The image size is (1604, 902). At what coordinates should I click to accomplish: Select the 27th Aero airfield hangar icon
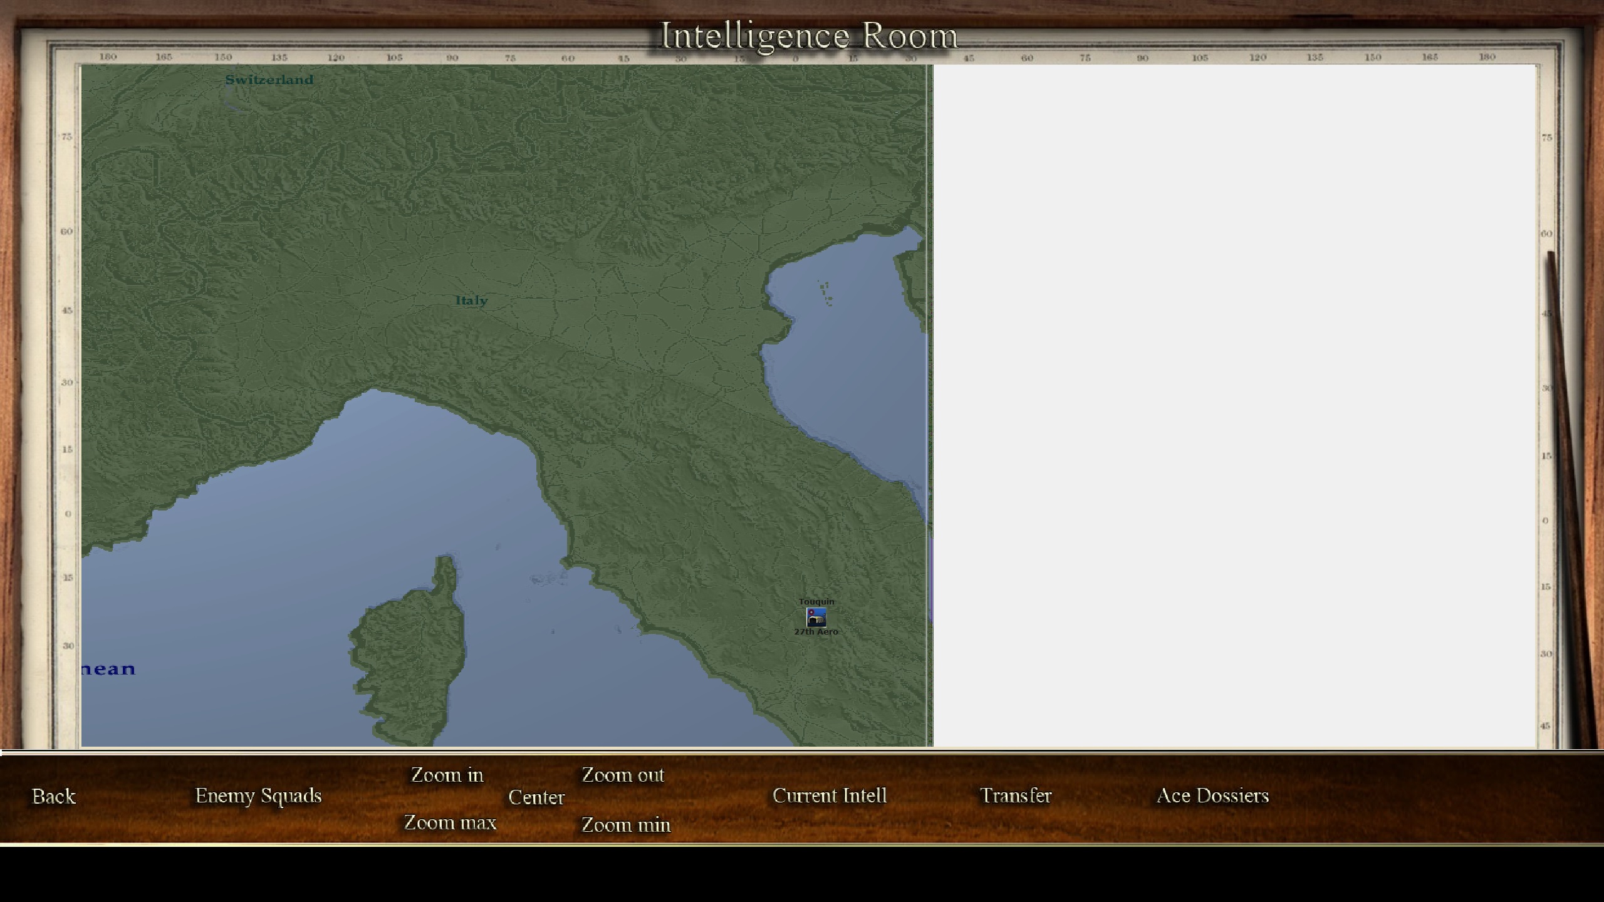[816, 617]
